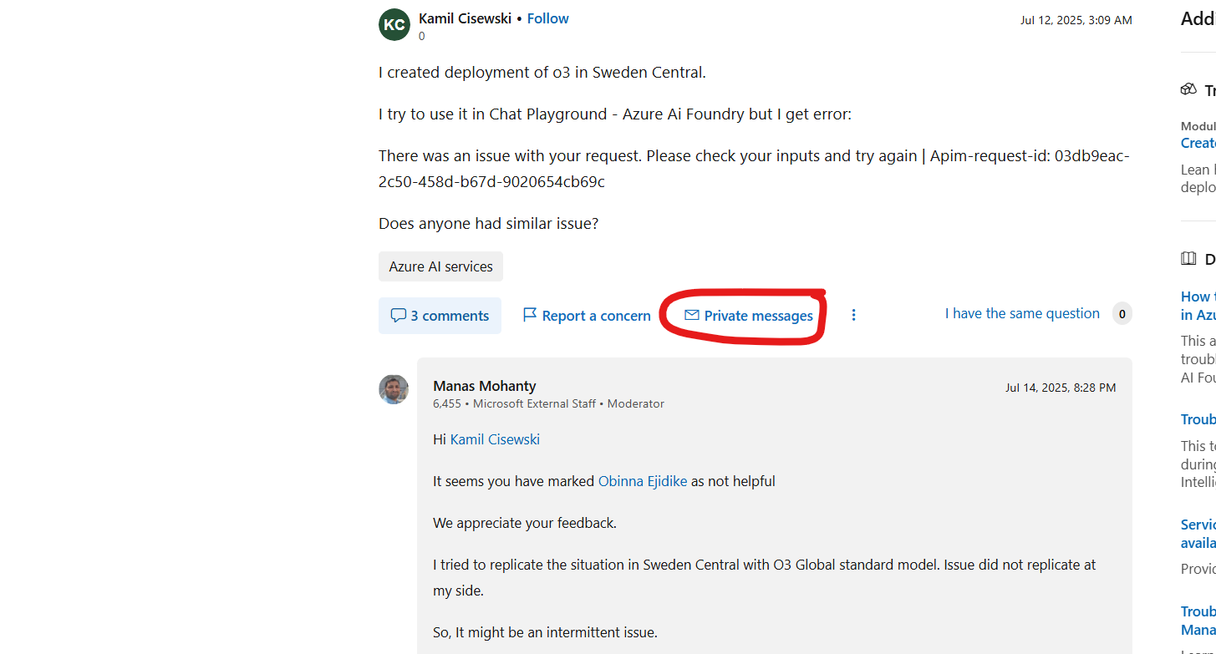The height and width of the screenshot is (654, 1216).
Task: Open the first Troubleshoot documentation link
Action: [x=1197, y=418]
